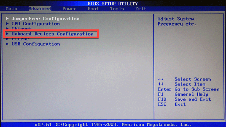
Task: Select the CPU Configuration entry text
Action: [x=36, y=24]
